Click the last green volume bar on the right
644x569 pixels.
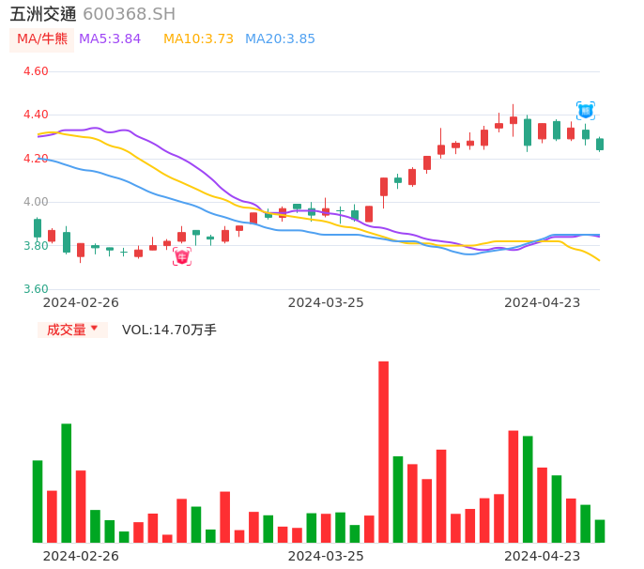coord(600,531)
